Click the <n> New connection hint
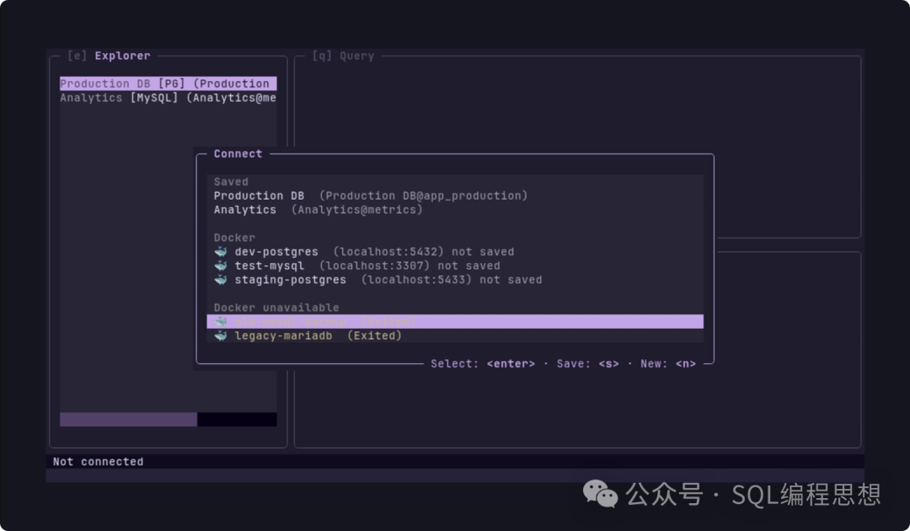The image size is (910, 531). 686,364
